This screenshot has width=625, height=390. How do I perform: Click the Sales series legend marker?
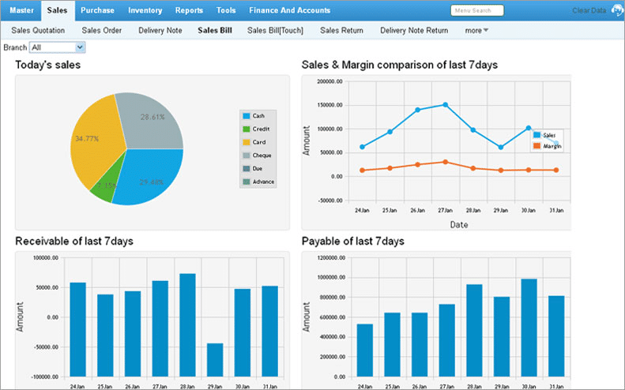(x=537, y=136)
